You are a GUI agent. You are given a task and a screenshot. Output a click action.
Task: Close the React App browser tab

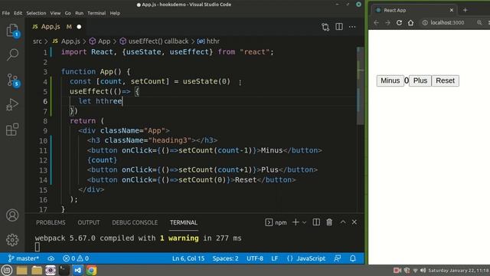tap(452, 10)
